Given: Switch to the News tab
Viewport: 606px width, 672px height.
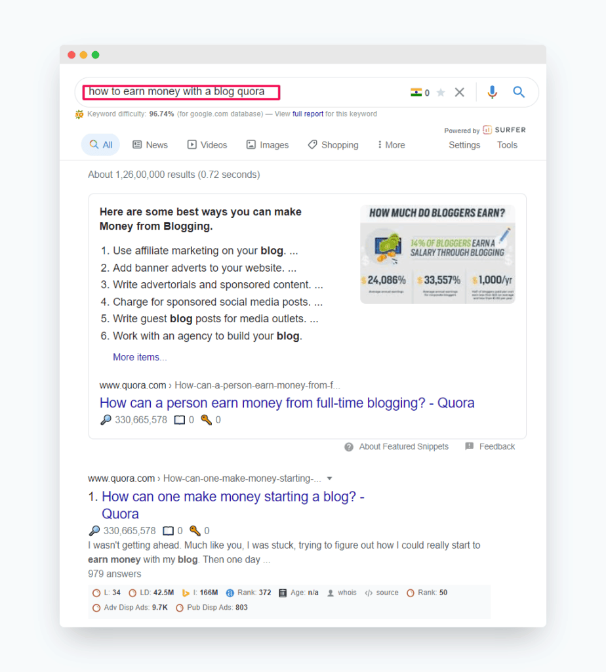Looking at the screenshot, I should click(150, 145).
